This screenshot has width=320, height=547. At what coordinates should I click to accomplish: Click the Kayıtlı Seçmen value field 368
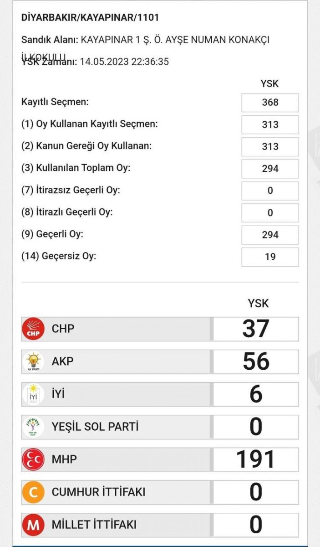point(270,102)
